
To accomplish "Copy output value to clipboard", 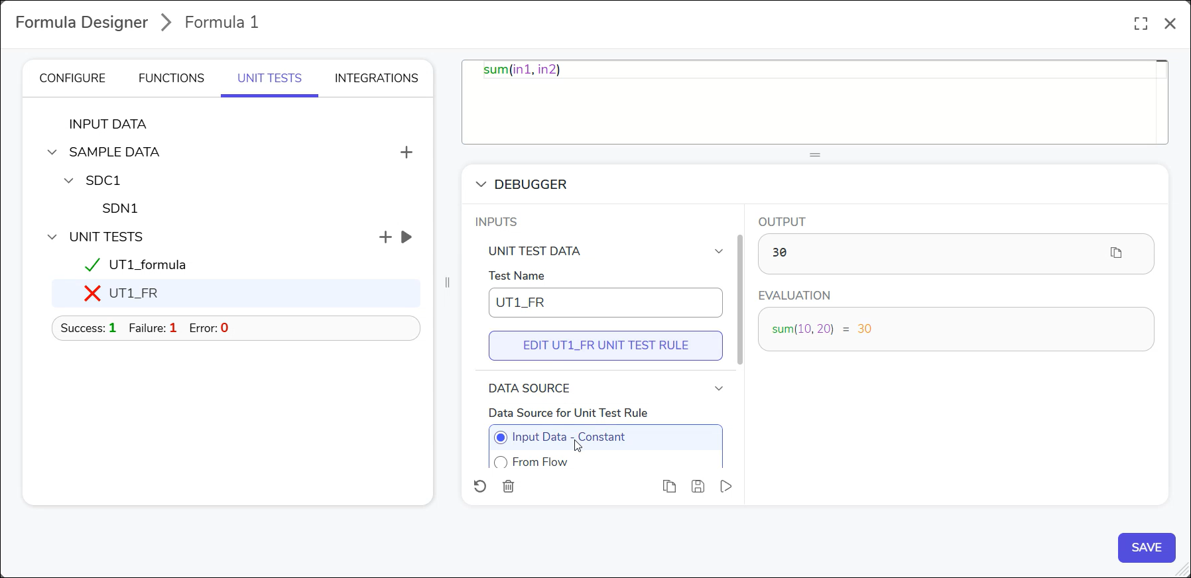I will point(1116,253).
